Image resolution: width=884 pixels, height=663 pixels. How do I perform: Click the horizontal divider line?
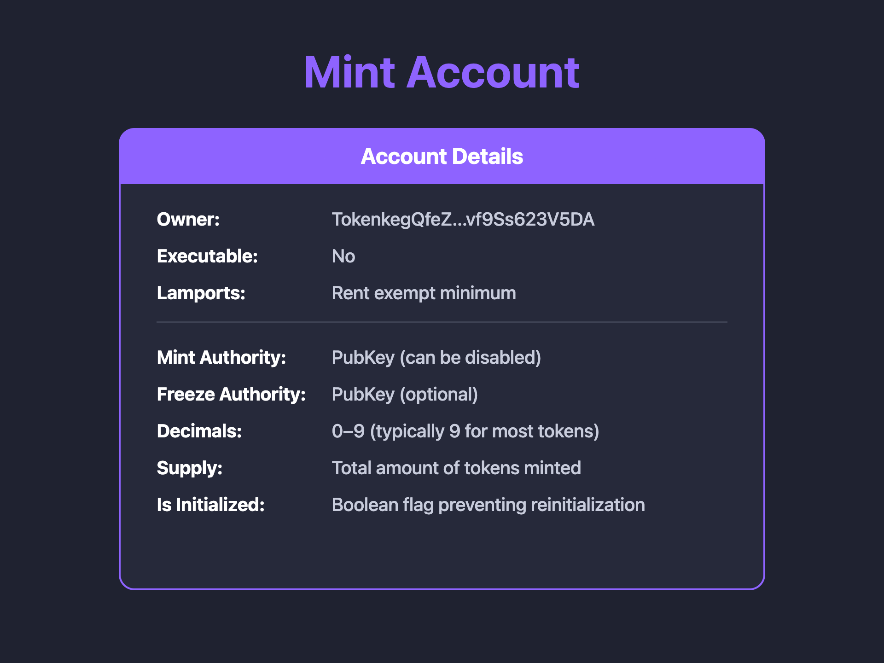[x=442, y=322]
